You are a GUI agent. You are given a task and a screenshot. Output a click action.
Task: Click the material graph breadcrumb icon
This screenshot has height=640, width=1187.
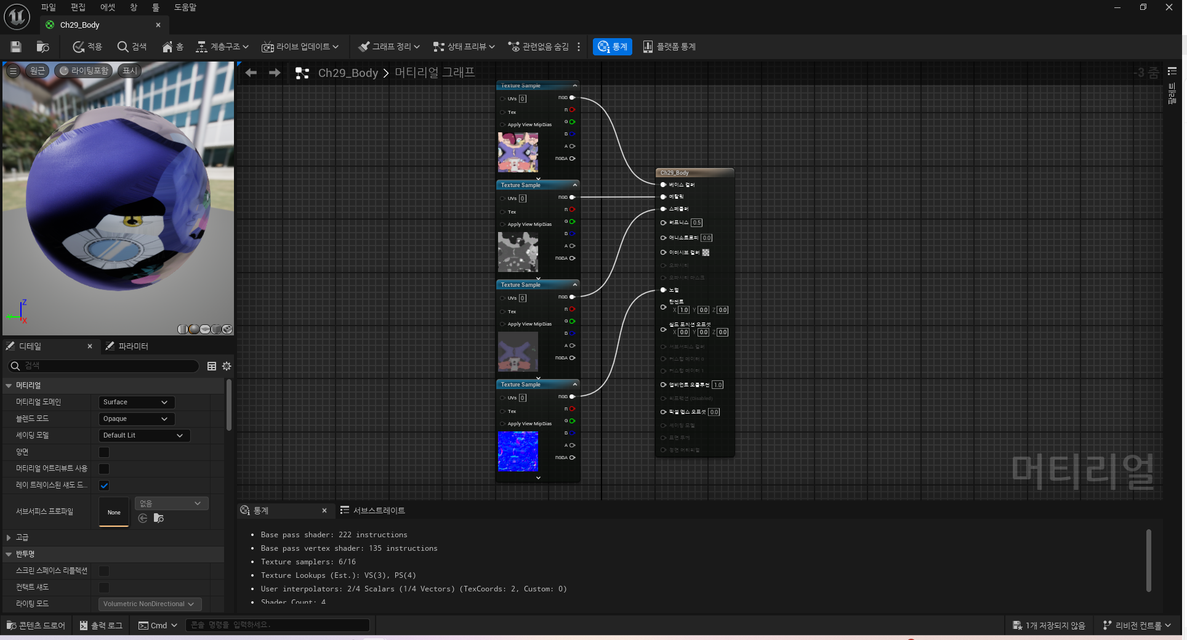click(x=302, y=73)
